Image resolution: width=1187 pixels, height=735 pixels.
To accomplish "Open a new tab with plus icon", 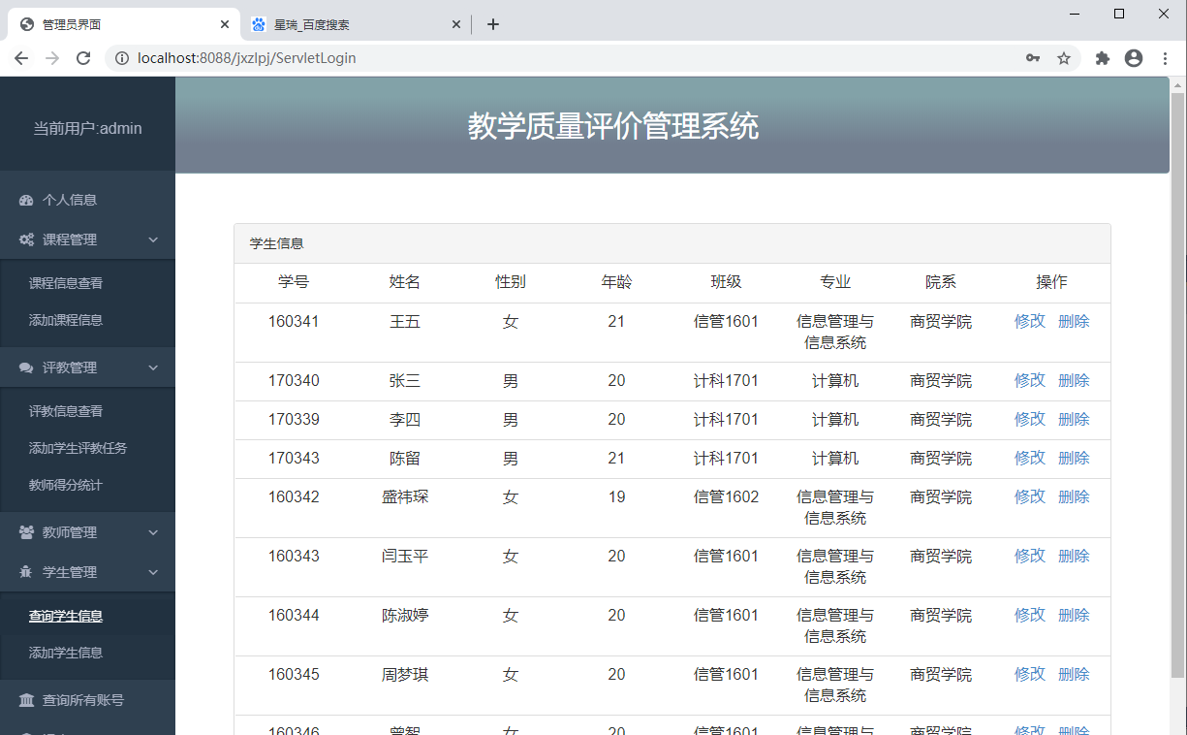I will [493, 24].
